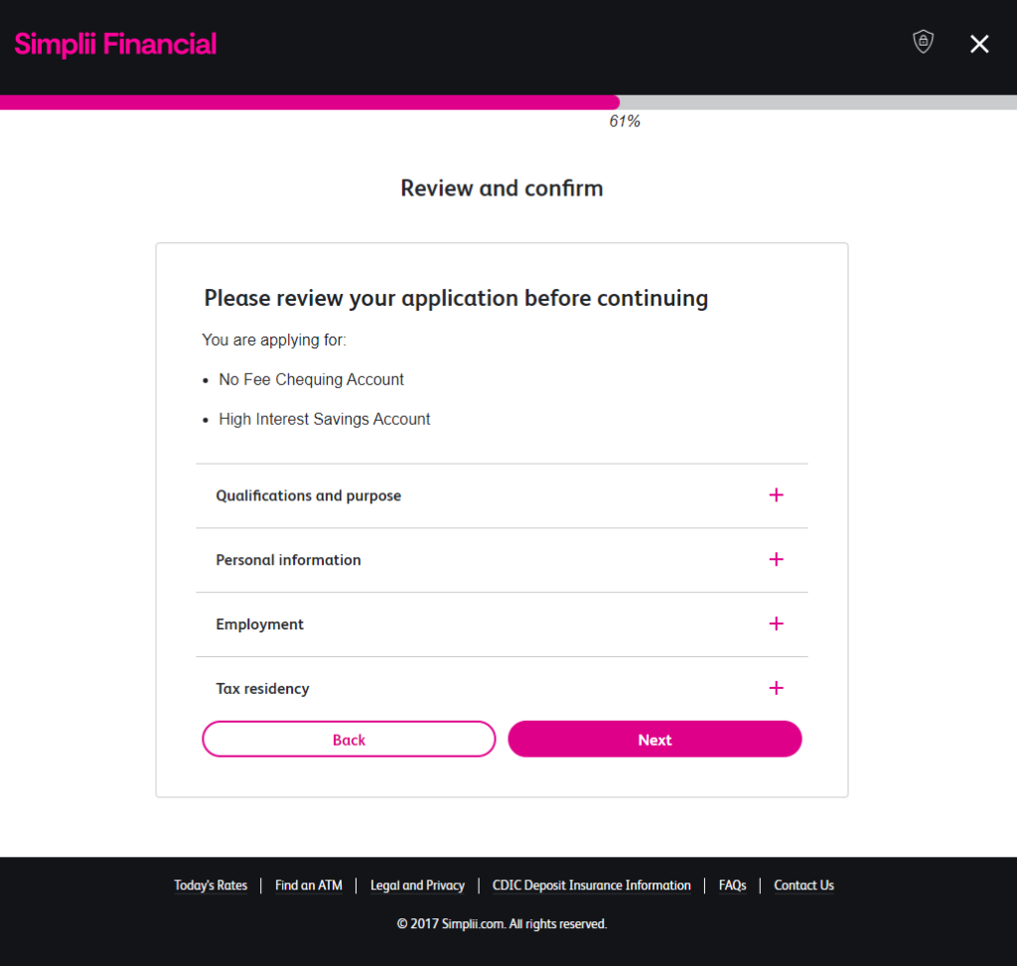1017x966 pixels.
Task: Open Today's Rates footer link
Action: [211, 886]
